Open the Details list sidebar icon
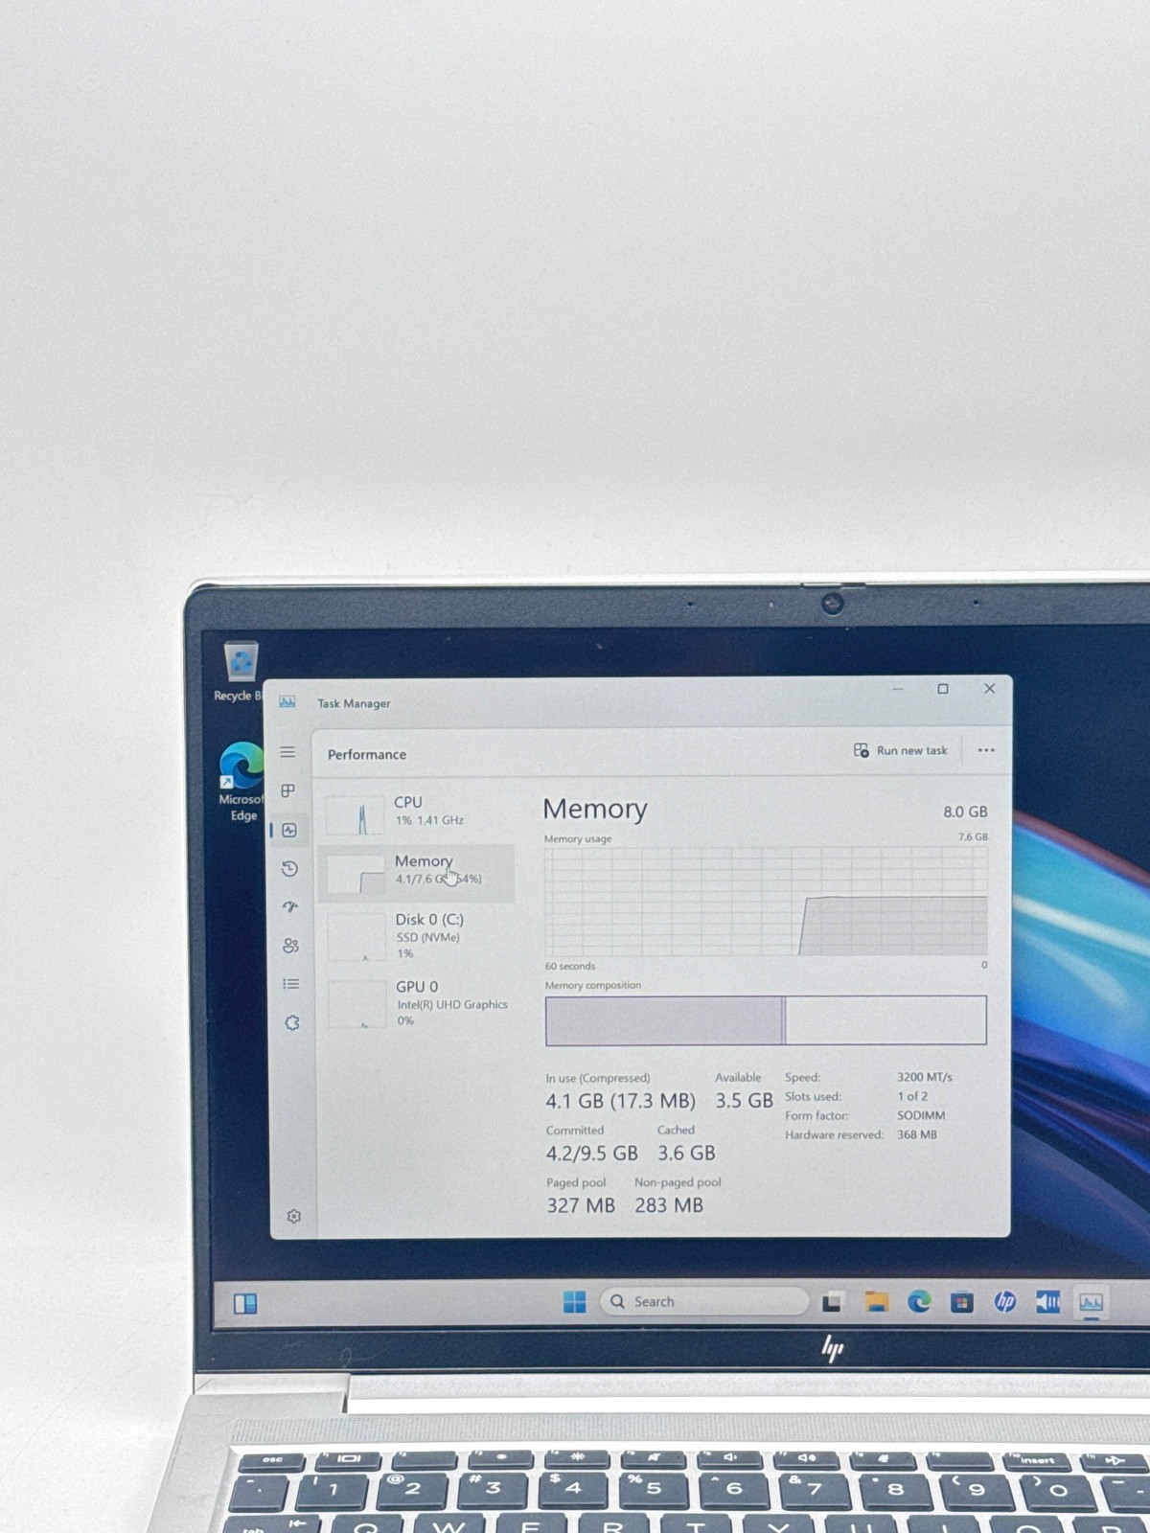The width and height of the screenshot is (1150, 1533). [x=291, y=984]
